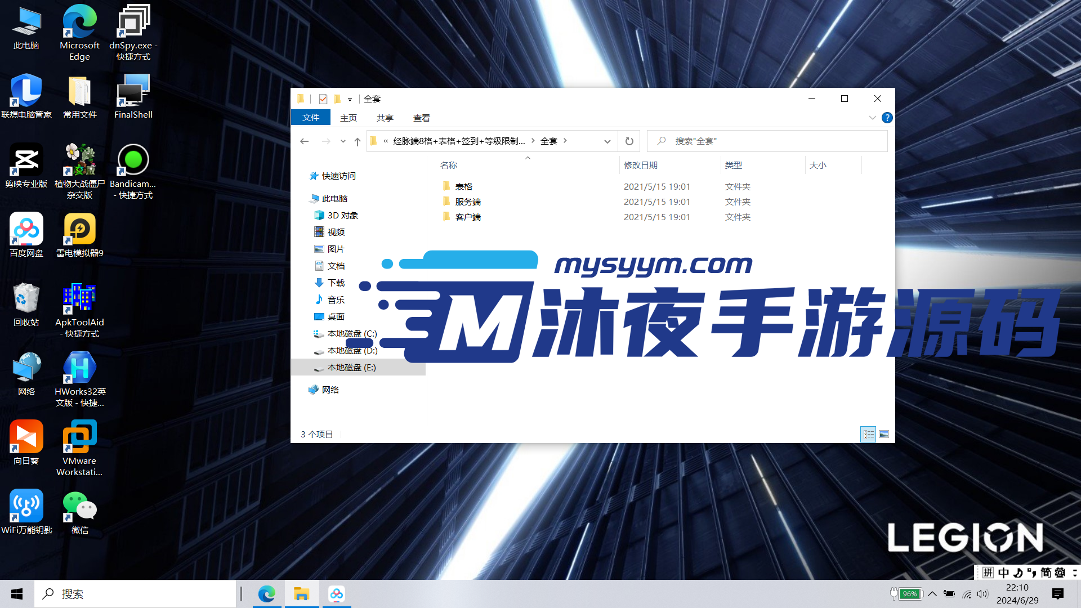Open 雷电模拟器9 on the desktop

pyautogui.click(x=79, y=231)
